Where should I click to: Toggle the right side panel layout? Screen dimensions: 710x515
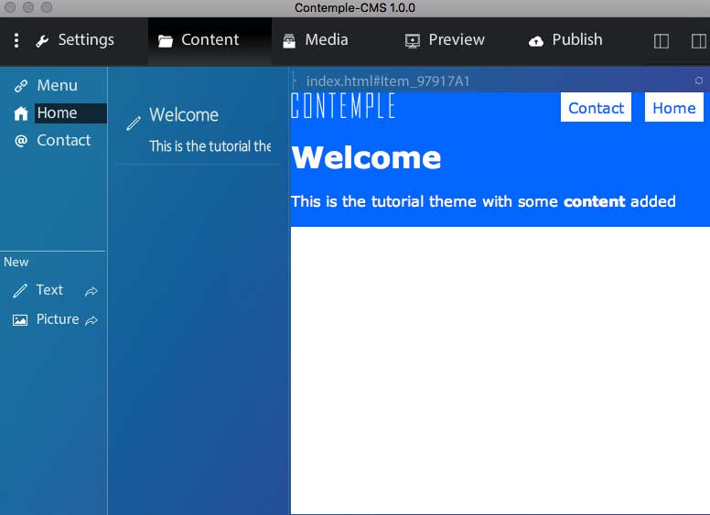pyautogui.click(x=698, y=41)
